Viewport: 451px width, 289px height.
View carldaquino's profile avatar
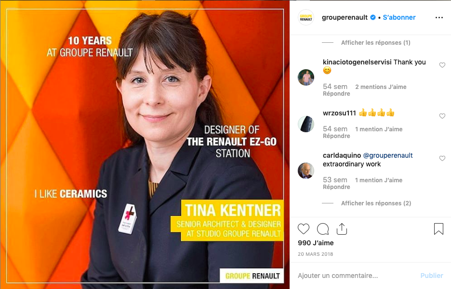tap(306, 171)
